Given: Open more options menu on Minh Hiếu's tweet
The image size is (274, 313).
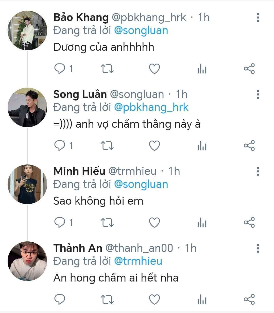Looking at the screenshot, I should tap(258, 171).
